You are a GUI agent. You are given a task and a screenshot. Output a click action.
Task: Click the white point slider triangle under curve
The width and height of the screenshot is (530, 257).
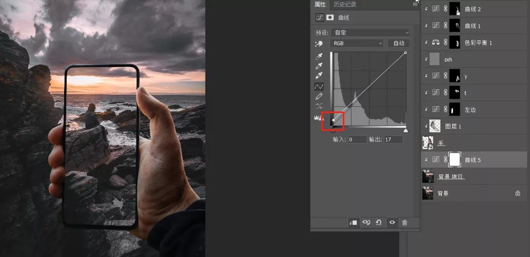click(x=405, y=130)
